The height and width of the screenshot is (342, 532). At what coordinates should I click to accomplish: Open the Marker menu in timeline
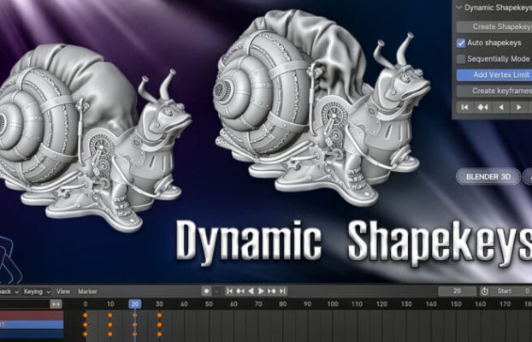click(x=87, y=292)
